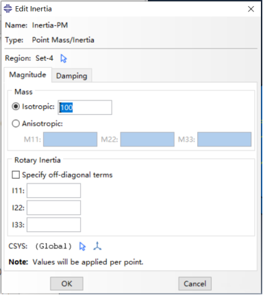
Task: Click the I11 rotary inertia field
Action: (x=53, y=190)
